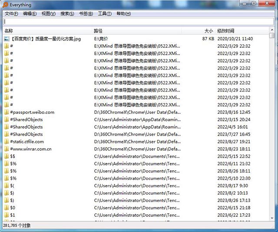Viewport: 278px width, 232px height.
Task: Click folder icon of #SharedObjects modified 2023/7/27
Action: (x=7, y=134)
